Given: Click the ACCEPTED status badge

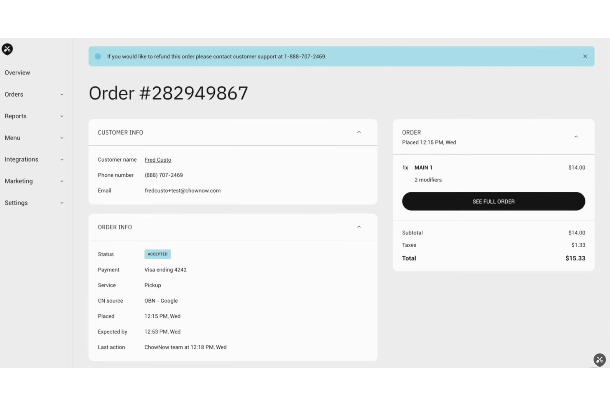Looking at the screenshot, I should 157,254.
